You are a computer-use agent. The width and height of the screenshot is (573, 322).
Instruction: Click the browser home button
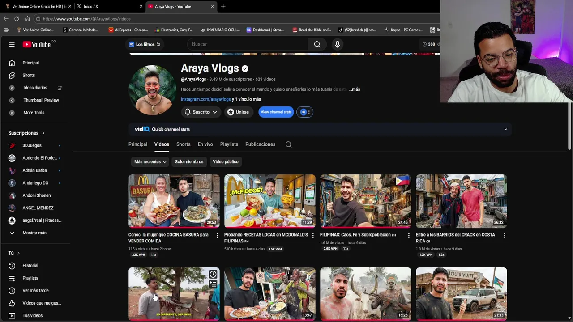point(27,19)
